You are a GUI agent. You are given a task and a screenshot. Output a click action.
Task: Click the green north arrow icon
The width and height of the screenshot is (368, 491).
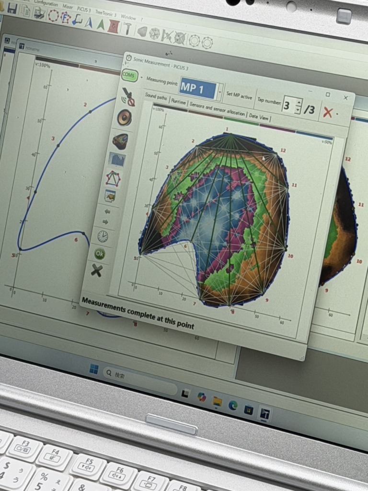coord(101,24)
